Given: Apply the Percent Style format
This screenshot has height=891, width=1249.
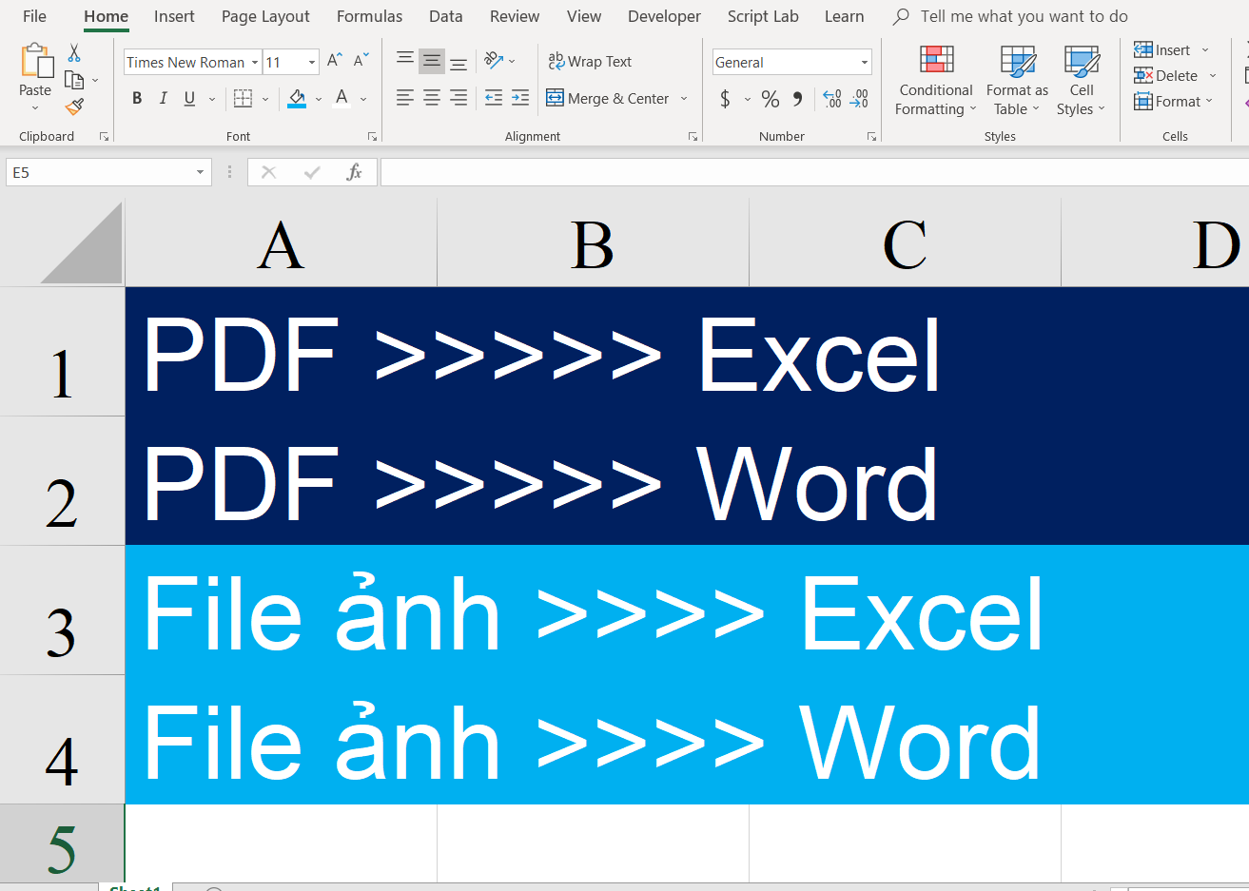Looking at the screenshot, I should [x=770, y=98].
